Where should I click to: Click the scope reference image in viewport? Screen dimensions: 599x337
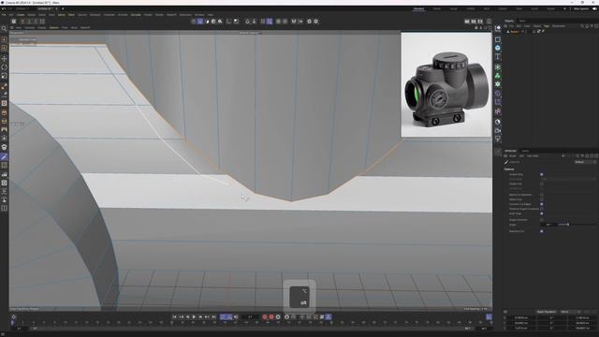point(446,84)
